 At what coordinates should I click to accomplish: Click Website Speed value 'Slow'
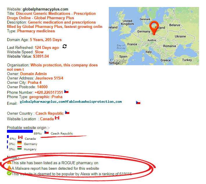[x=39, y=52]
